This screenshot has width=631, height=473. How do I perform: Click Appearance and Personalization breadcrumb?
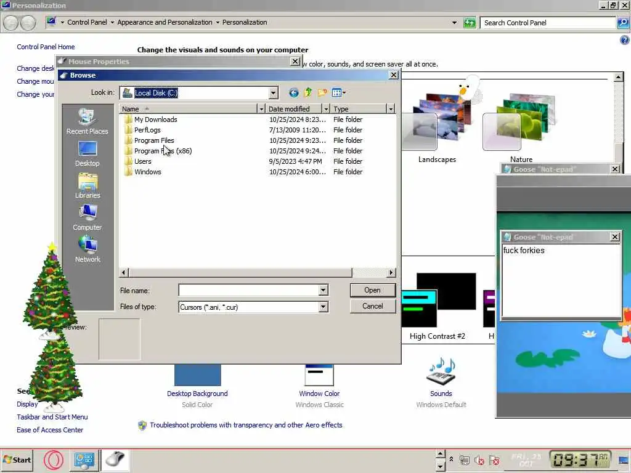(x=165, y=23)
